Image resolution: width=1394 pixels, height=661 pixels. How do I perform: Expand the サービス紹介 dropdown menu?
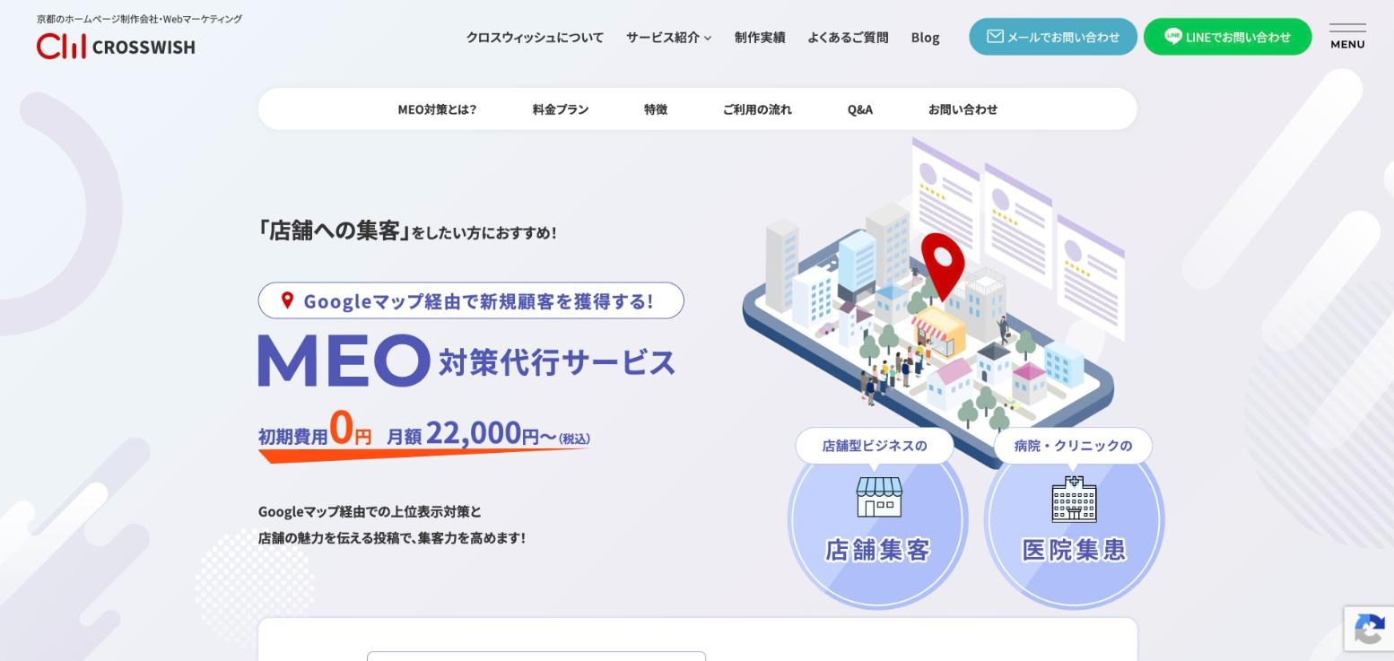click(x=668, y=38)
